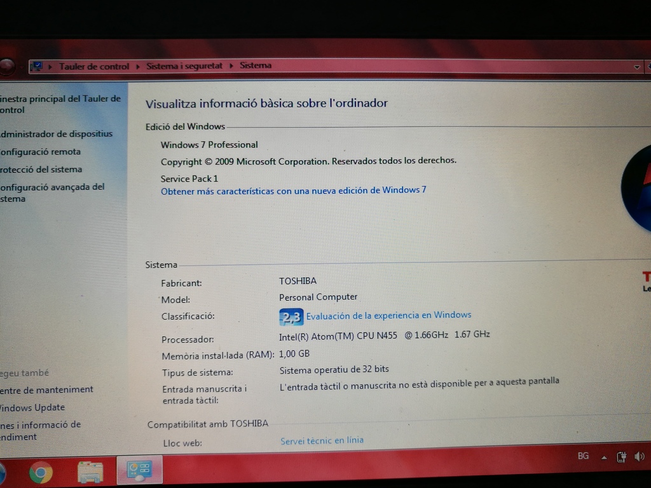Click Compatibilitat amb TOSHIBA section heading
The height and width of the screenshot is (488, 651).
[208, 424]
